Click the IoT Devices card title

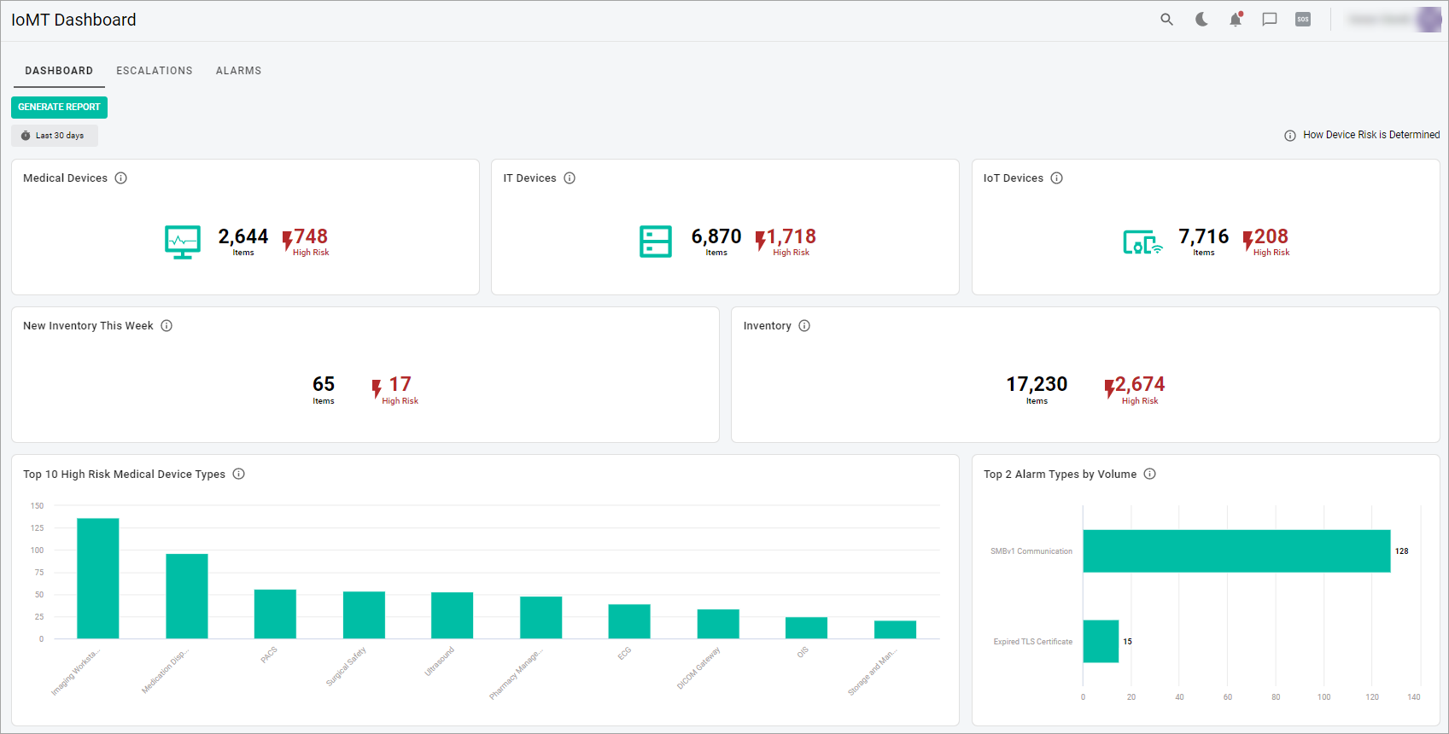(1014, 178)
